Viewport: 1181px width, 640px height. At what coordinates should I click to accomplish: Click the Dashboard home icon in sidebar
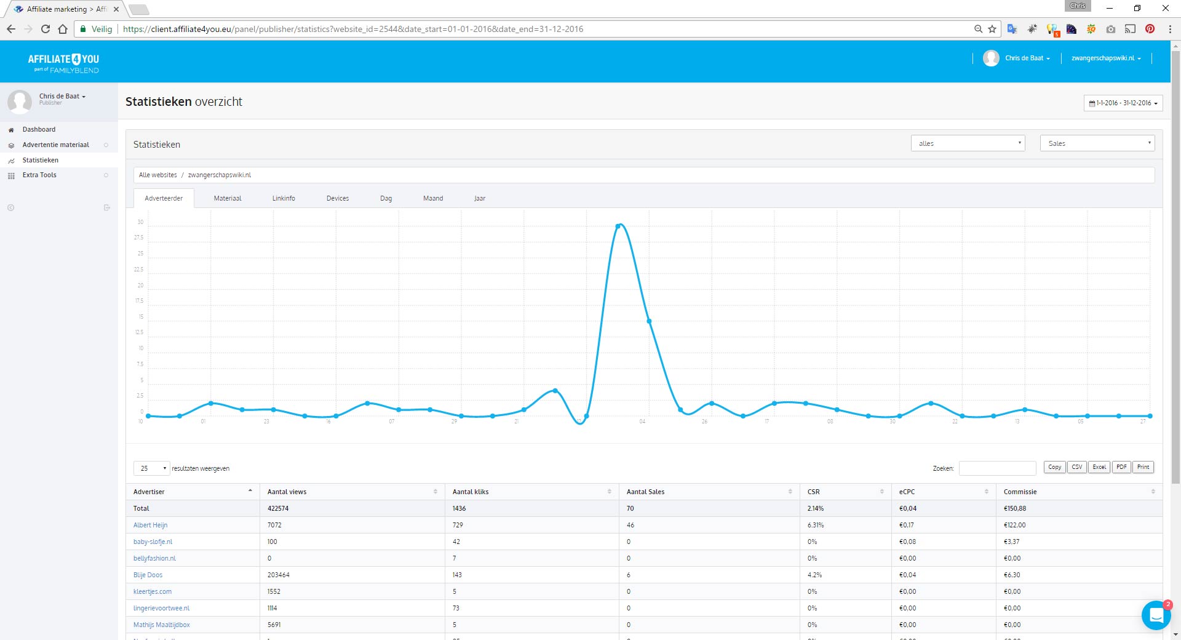click(11, 130)
